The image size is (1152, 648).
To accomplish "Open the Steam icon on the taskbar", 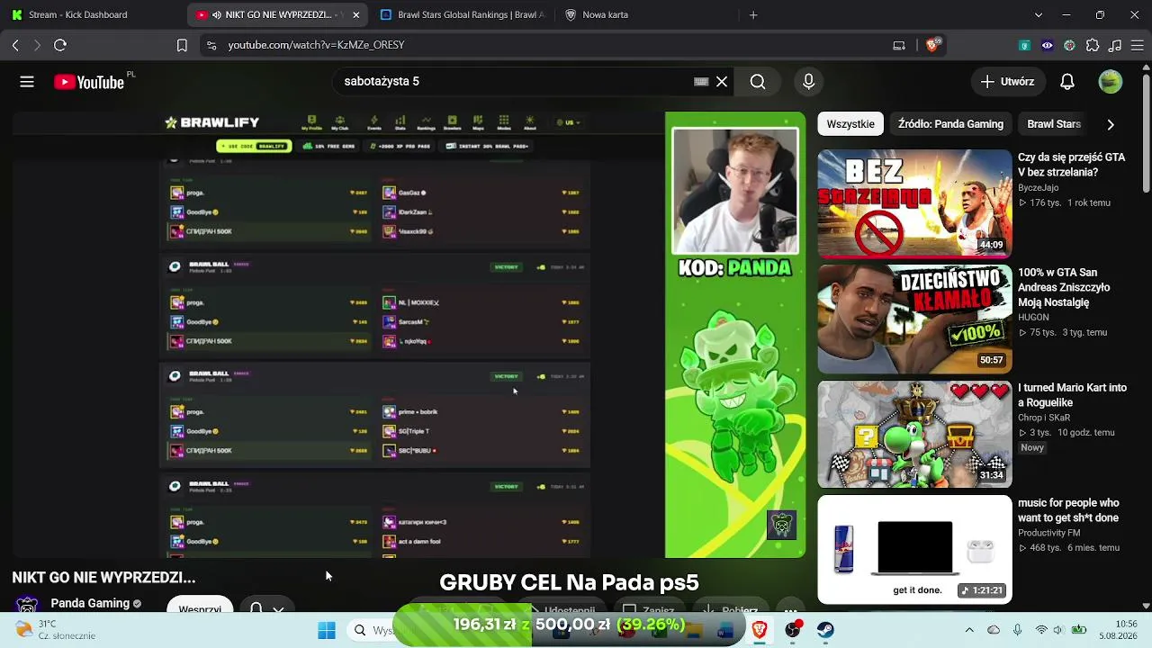I will [x=825, y=630].
